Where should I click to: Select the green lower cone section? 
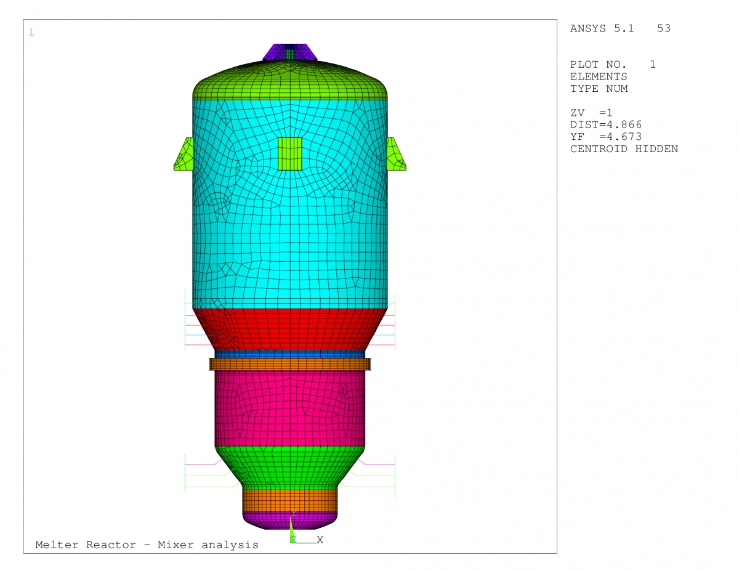pyautogui.click(x=290, y=467)
